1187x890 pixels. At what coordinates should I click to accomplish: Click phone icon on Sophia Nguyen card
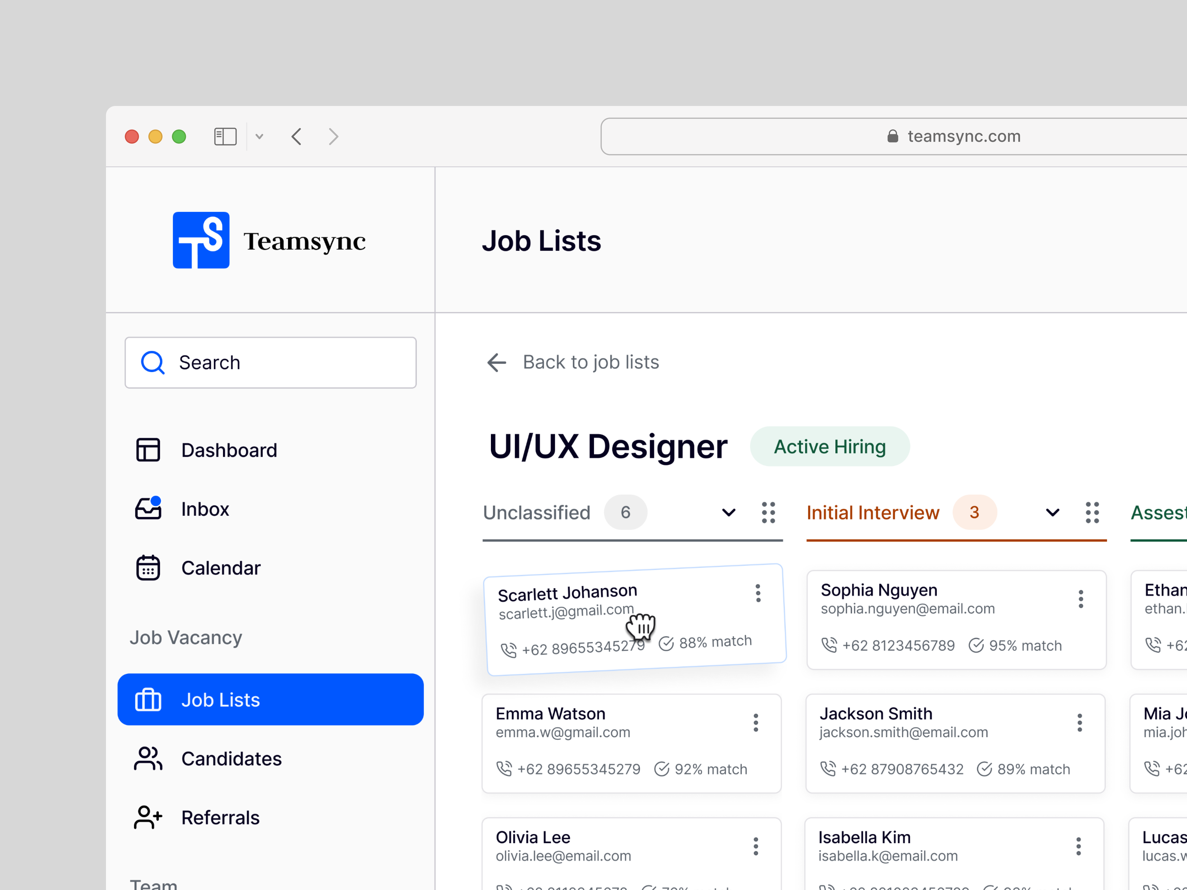tap(829, 645)
